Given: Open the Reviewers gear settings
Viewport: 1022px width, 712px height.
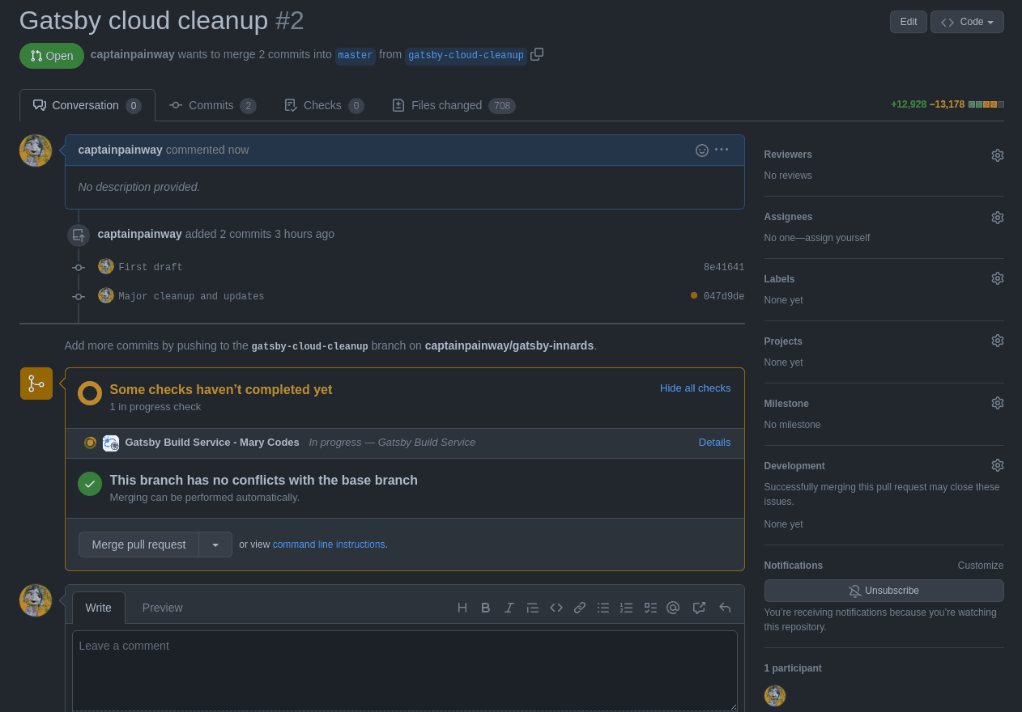Looking at the screenshot, I should [998, 155].
